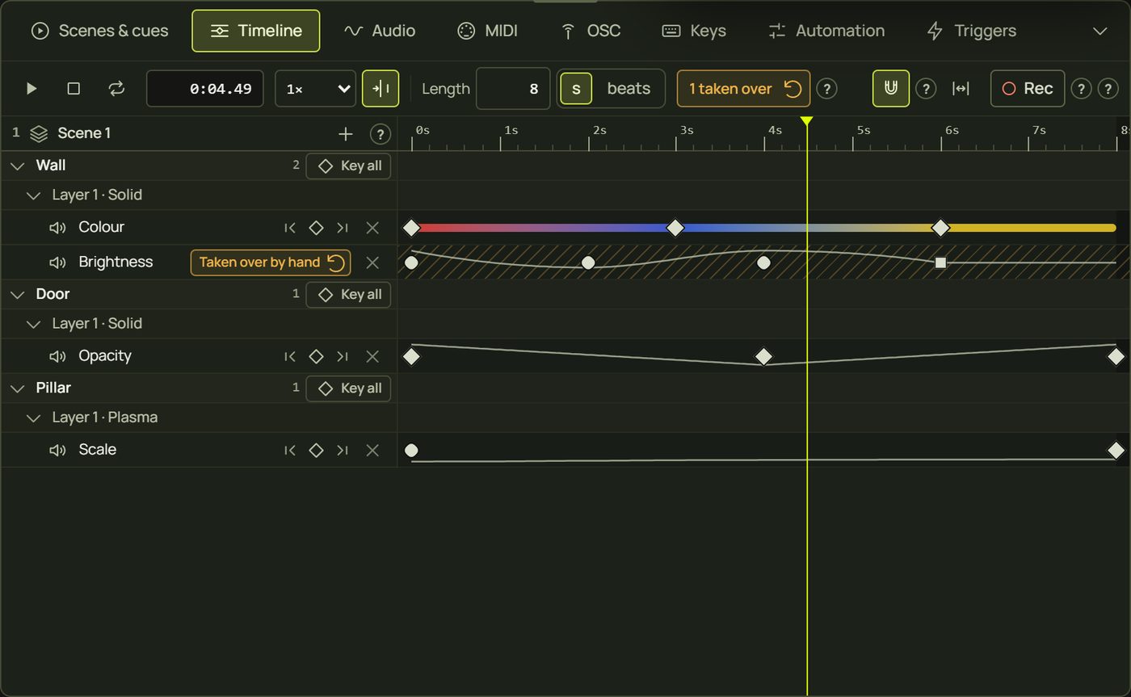Switch to the Audio tab

(x=380, y=31)
